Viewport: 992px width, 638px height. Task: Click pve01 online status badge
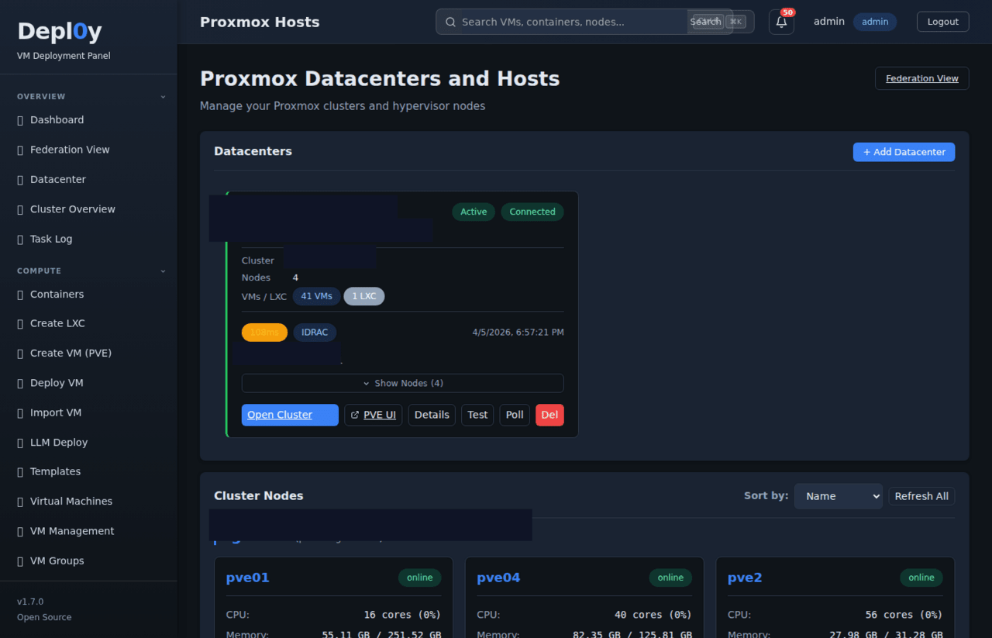pyautogui.click(x=420, y=578)
